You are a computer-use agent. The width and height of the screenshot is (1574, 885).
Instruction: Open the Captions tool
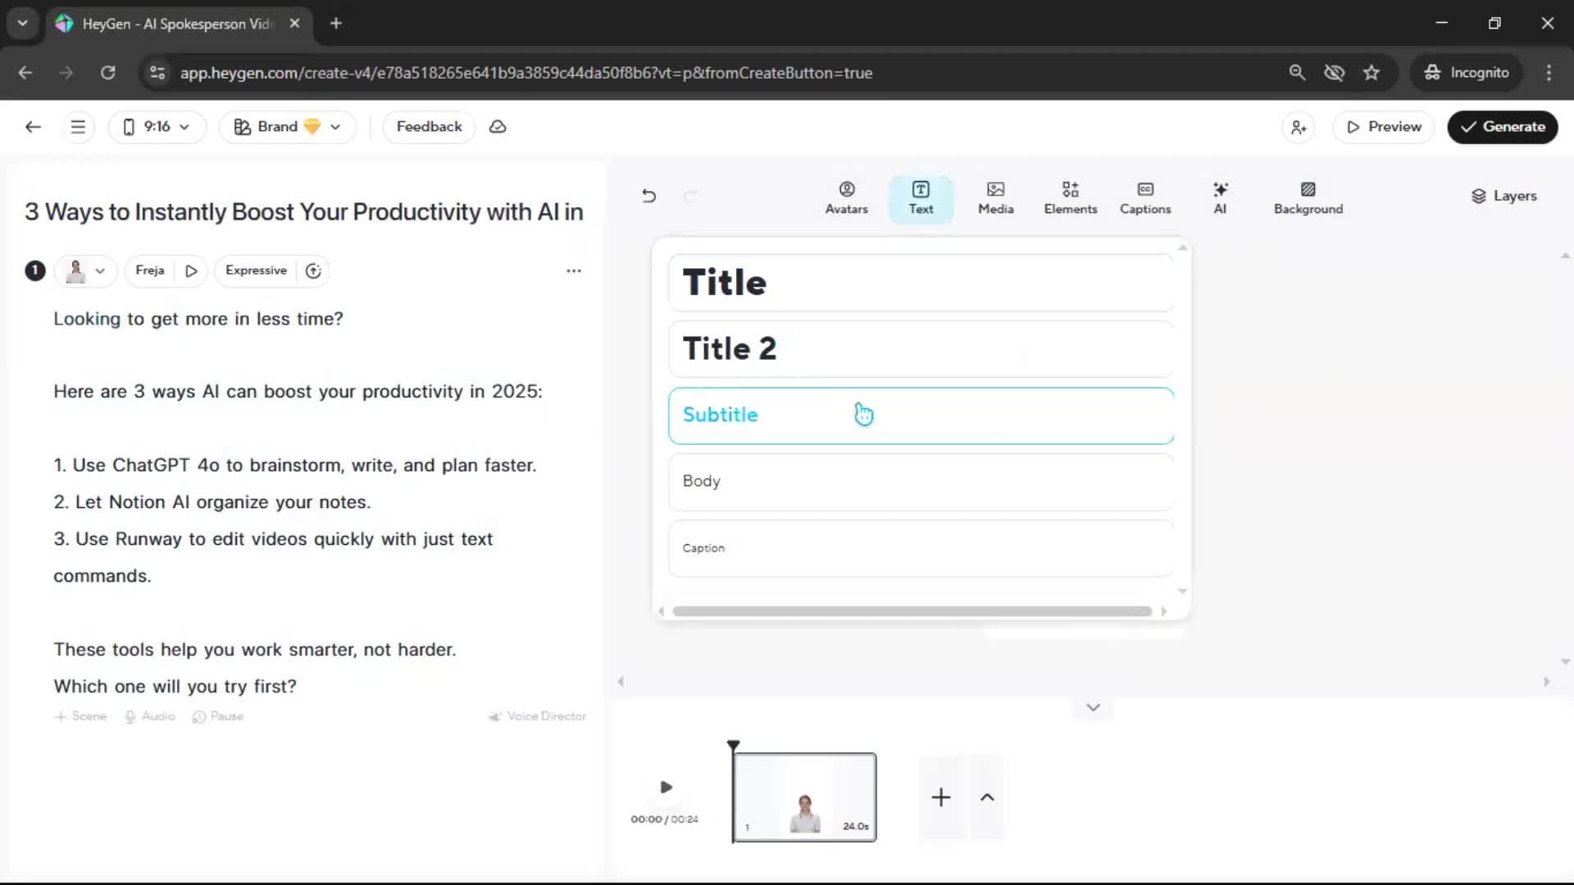pyautogui.click(x=1144, y=197)
